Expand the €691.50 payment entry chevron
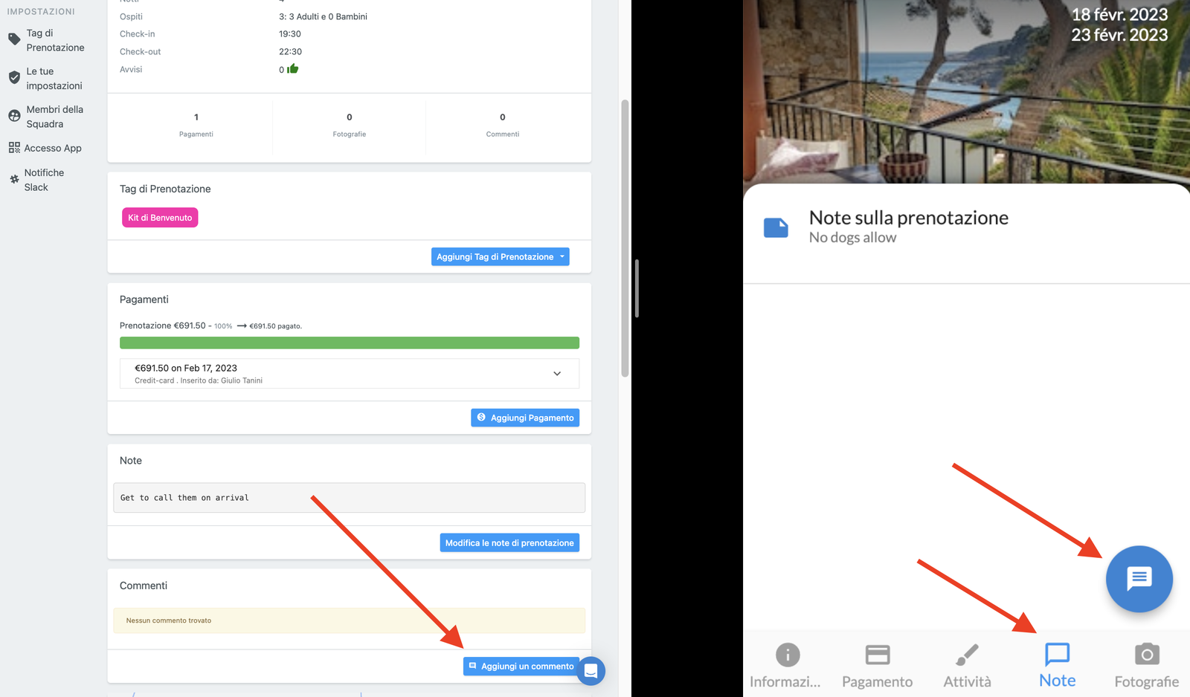The image size is (1190, 697). point(557,374)
